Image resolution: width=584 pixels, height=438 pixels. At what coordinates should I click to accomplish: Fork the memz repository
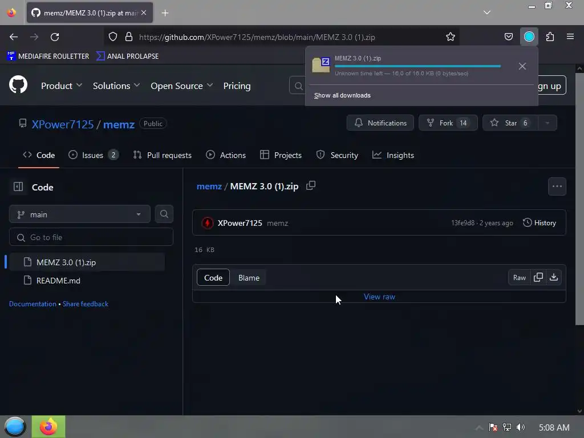(x=448, y=123)
